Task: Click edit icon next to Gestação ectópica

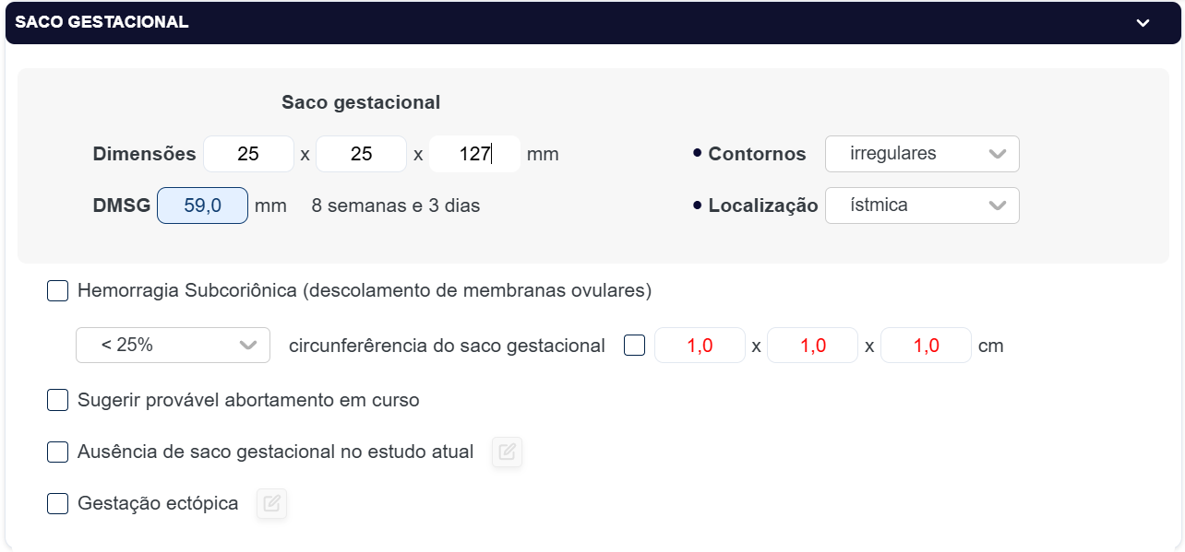Action: [x=271, y=504]
